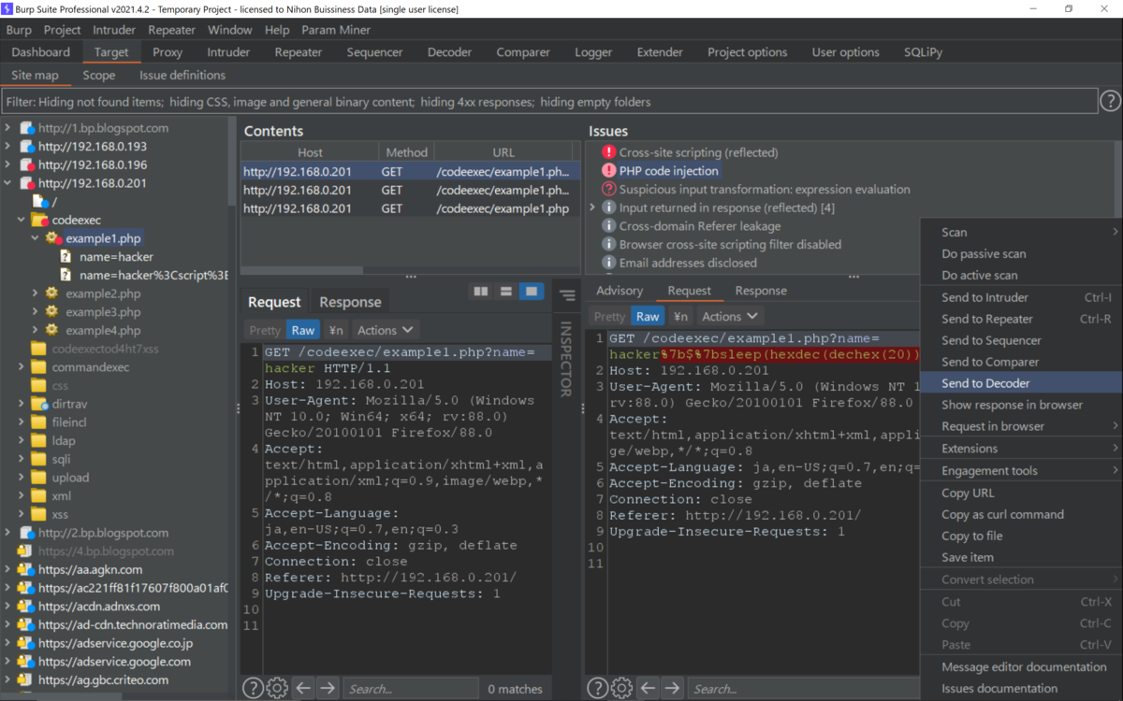Image resolution: width=1123 pixels, height=701 pixels.
Task: Sort Contents by URL column header
Action: pos(503,152)
